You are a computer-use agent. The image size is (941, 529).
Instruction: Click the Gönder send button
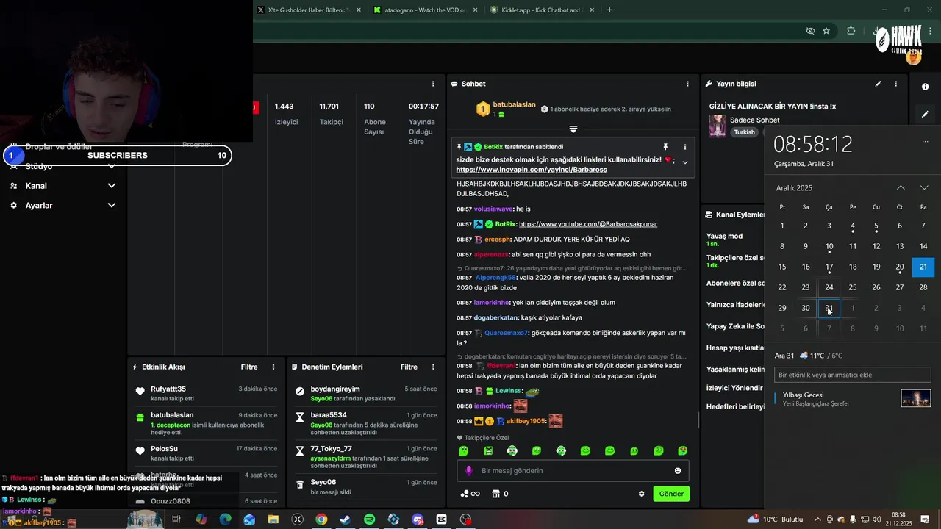pos(671,494)
